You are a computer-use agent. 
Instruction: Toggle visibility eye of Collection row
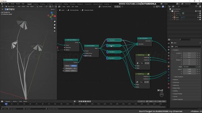198,11
